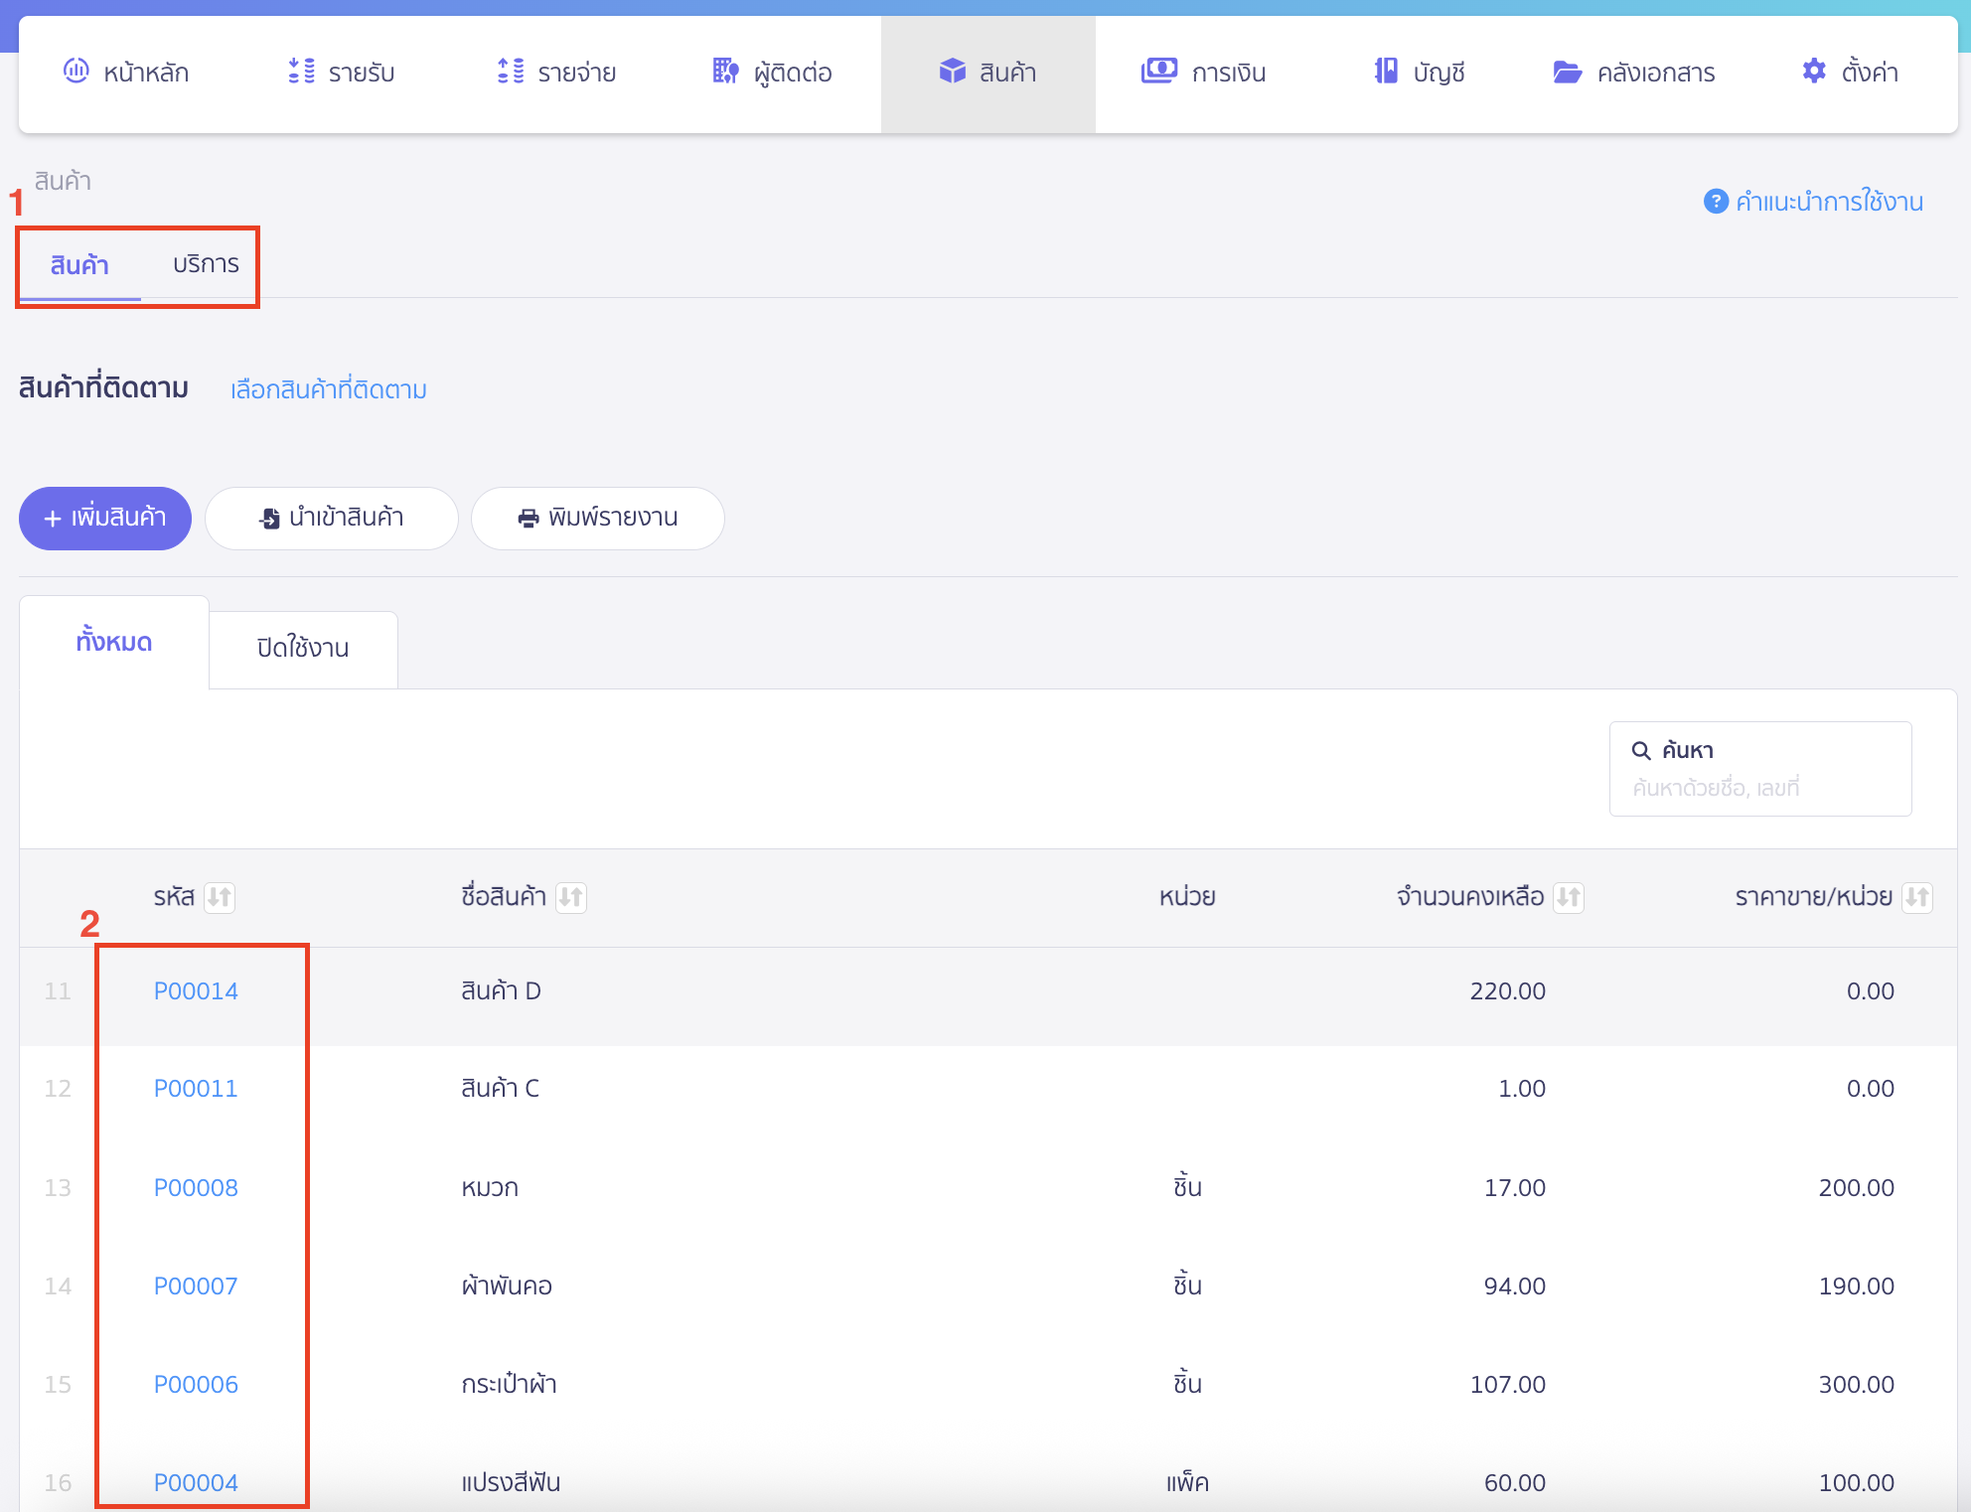Screen dimensions: 1971x1512
Task: Click the accounting book icon in navbar
Action: (1386, 71)
